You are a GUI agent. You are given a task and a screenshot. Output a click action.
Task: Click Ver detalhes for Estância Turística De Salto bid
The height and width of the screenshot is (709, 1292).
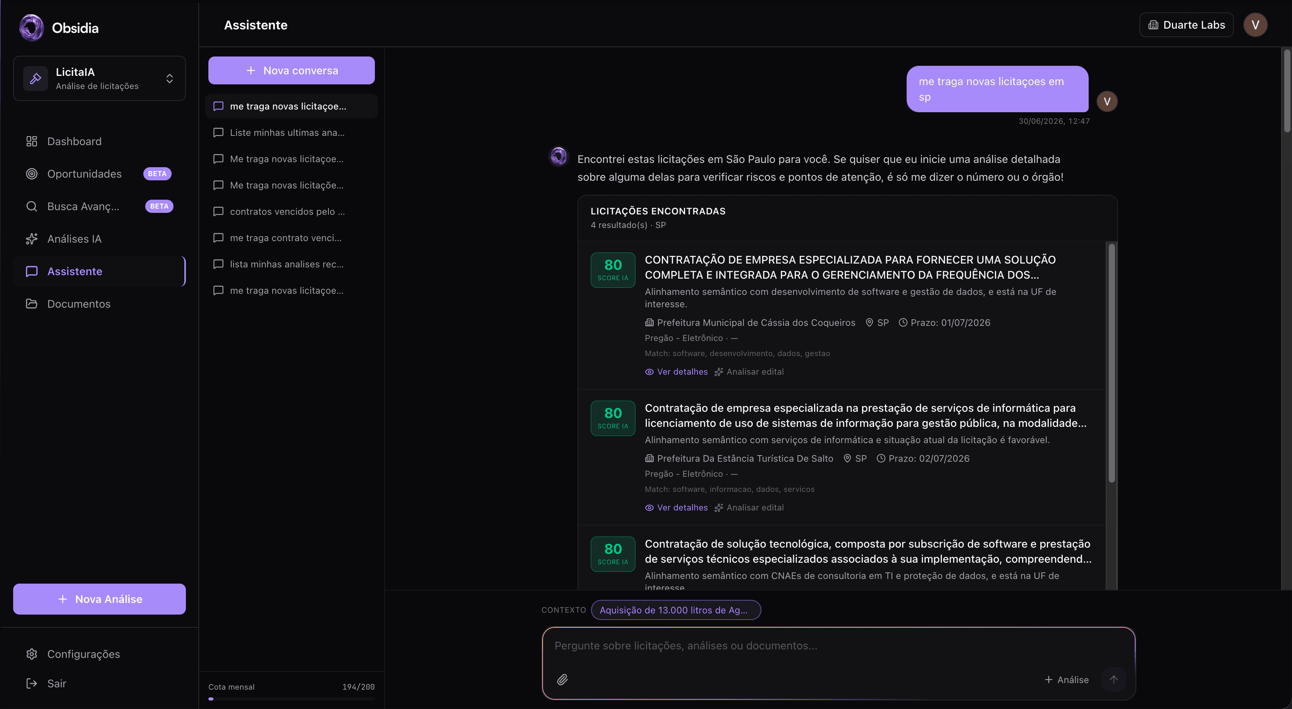pos(676,508)
